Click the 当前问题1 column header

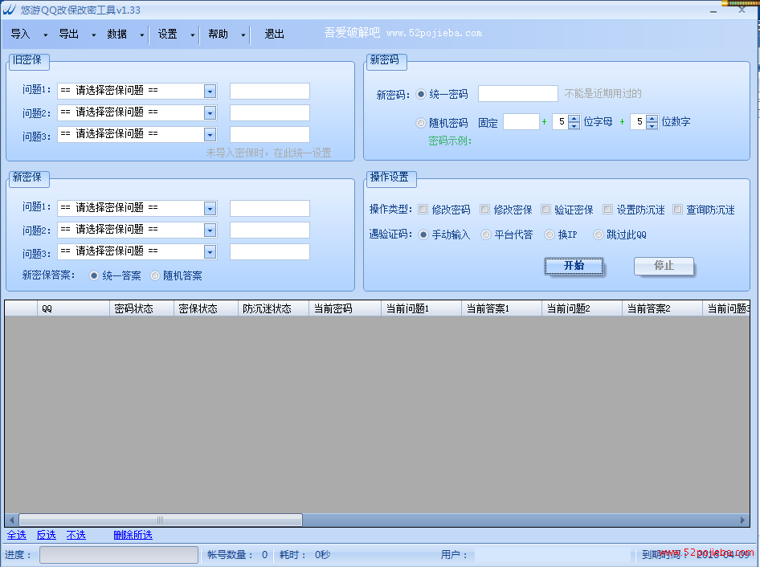tap(421, 308)
